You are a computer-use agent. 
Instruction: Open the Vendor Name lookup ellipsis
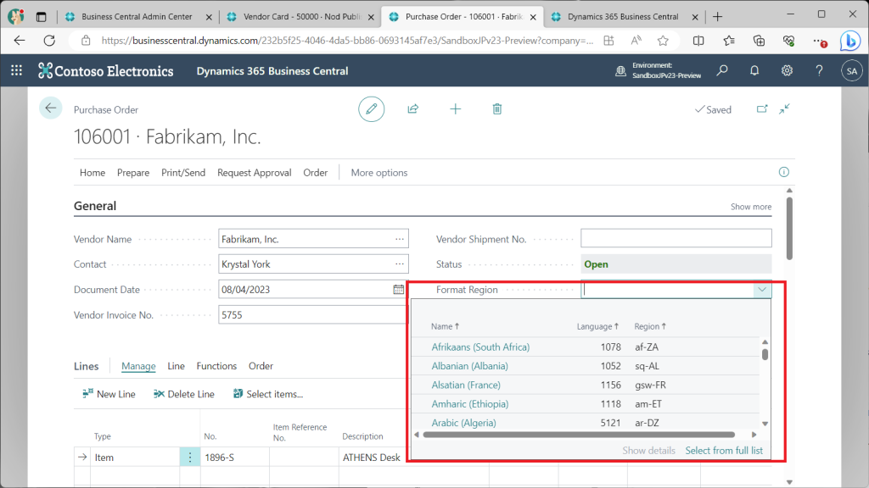pyautogui.click(x=400, y=239)
